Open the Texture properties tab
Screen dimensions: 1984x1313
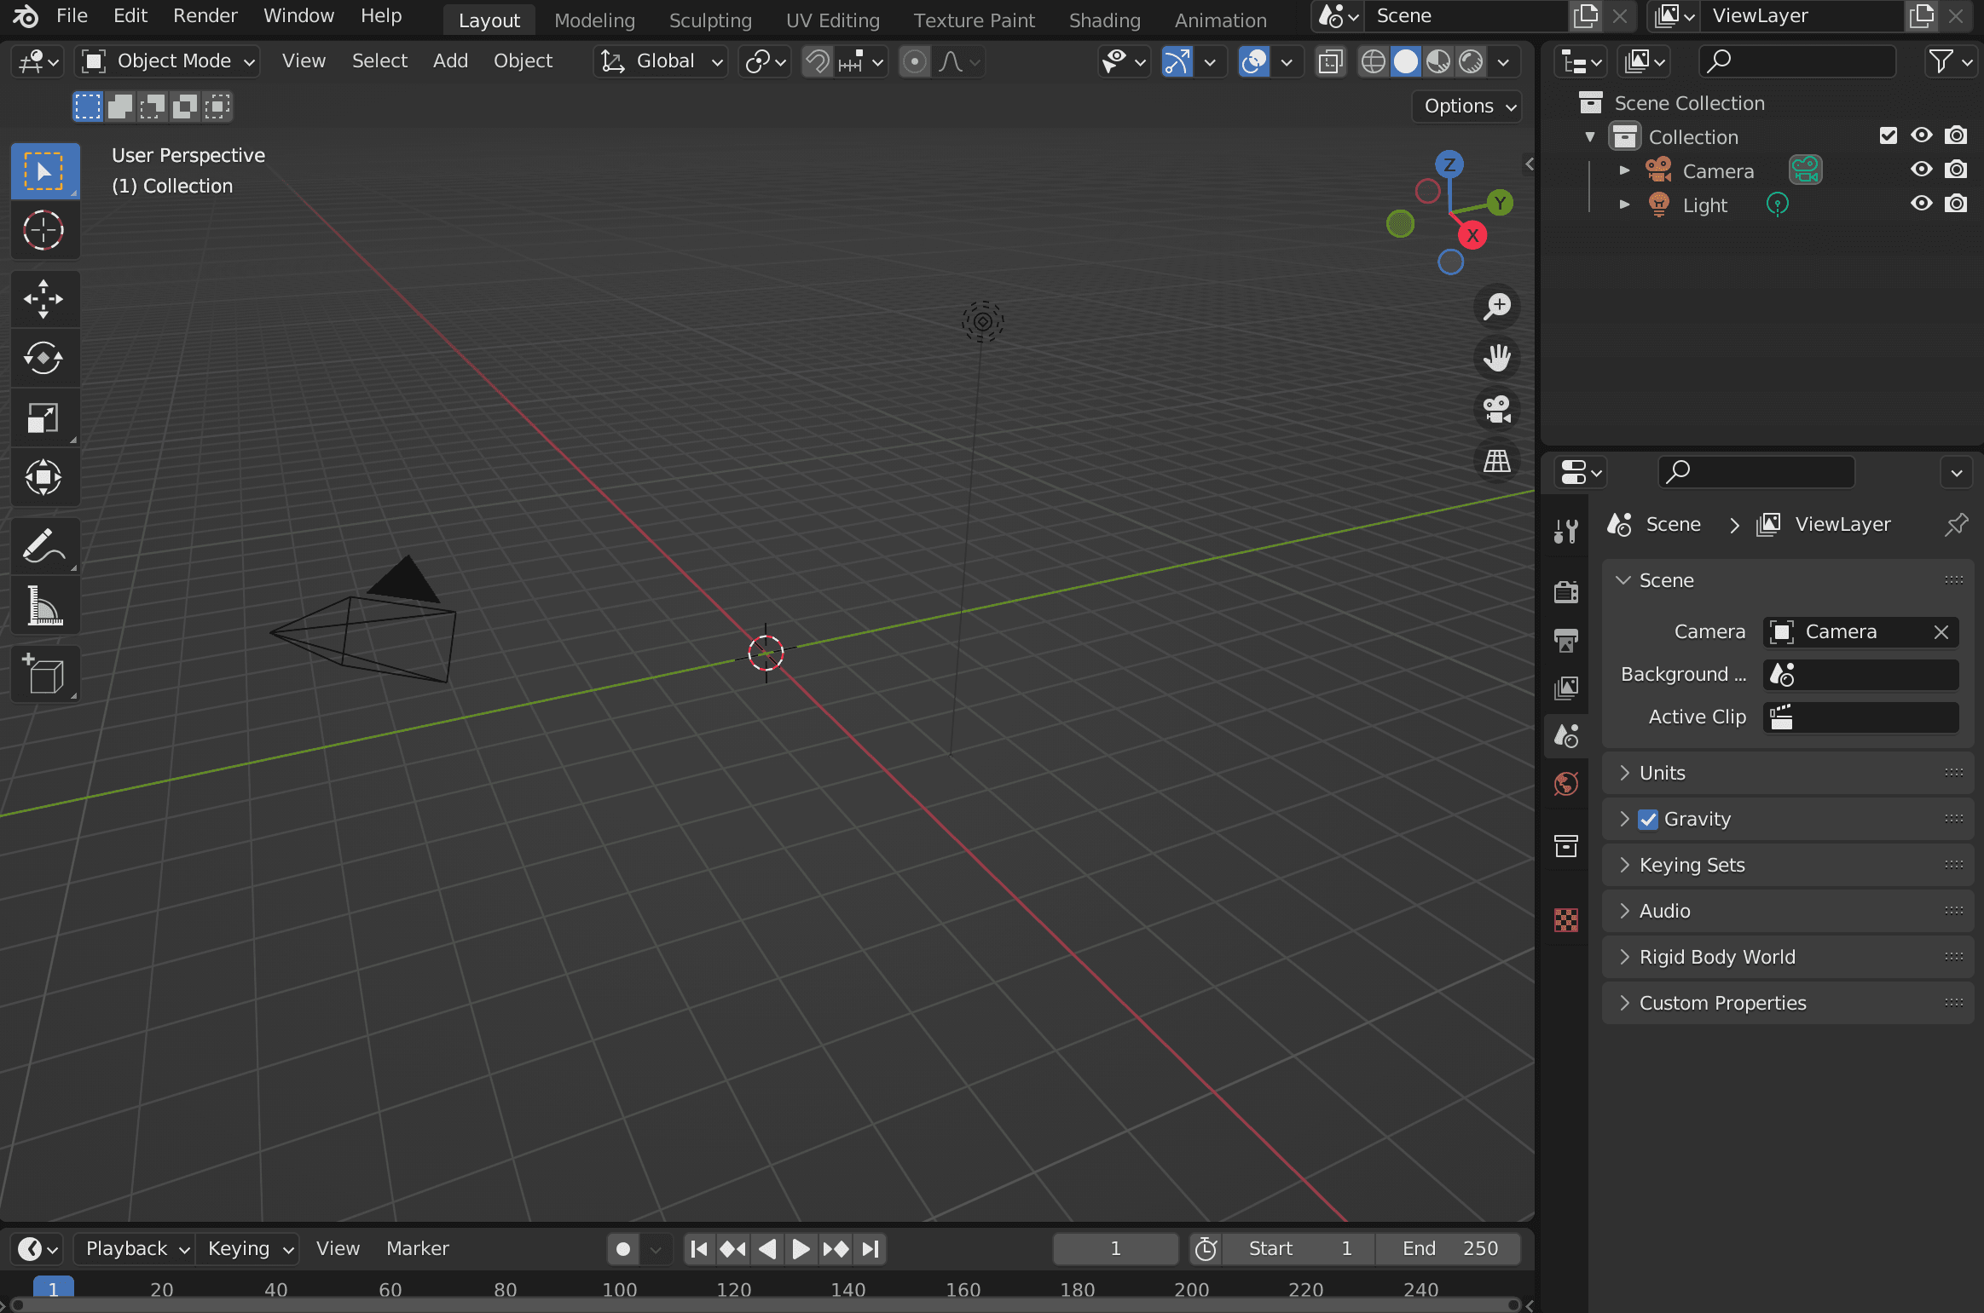coord(1566,919)
